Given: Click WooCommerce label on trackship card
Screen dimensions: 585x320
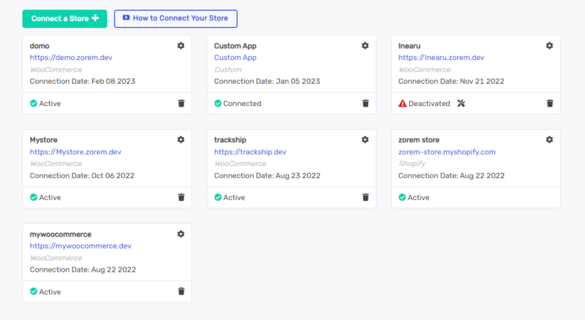Looking at the screenshot, I should pyautogui.click(x=241, y=164).
